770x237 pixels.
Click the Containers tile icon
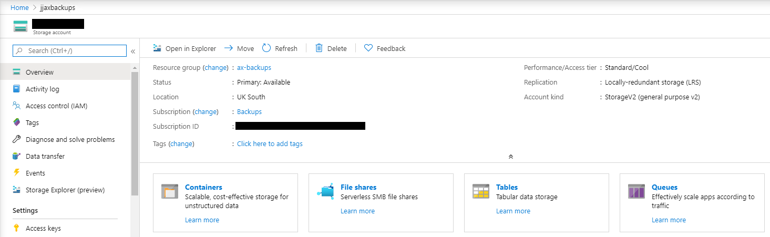170,191
